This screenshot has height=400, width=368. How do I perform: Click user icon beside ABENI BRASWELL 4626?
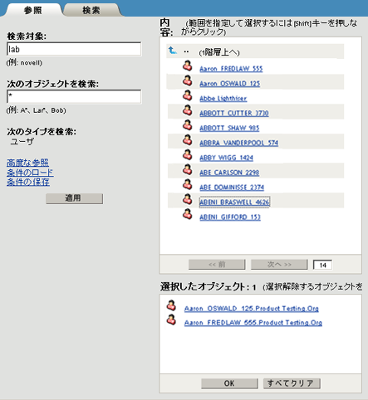(x=188, y=199)
